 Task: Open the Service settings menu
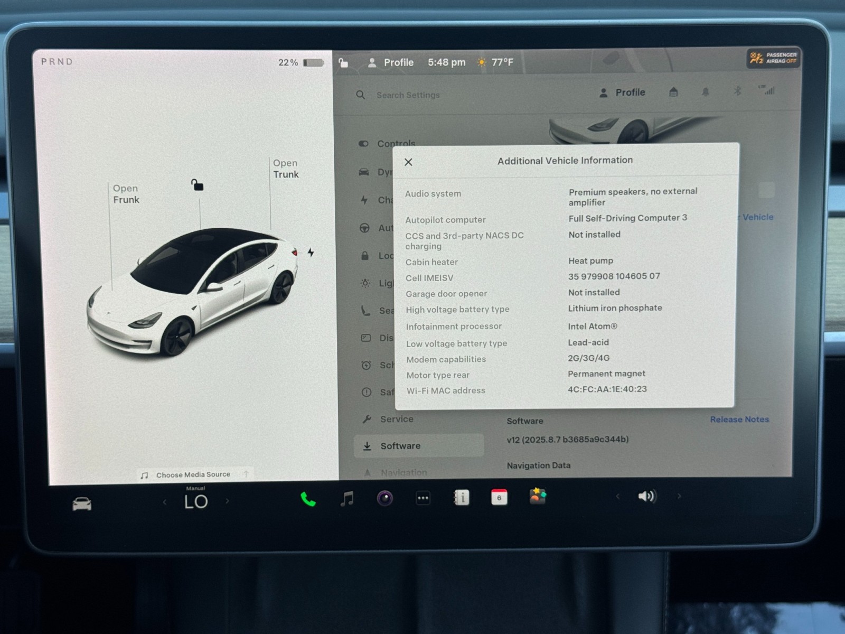[x=388, y=419]
